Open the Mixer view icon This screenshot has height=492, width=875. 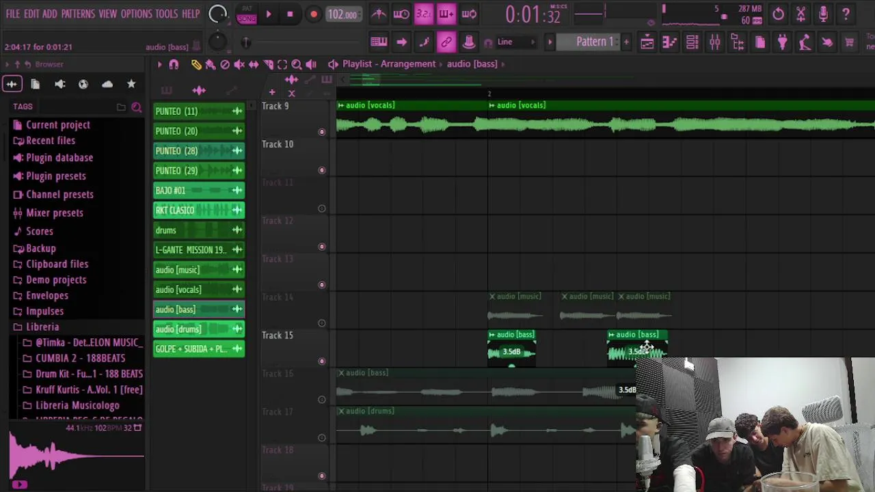coord(714,43)
